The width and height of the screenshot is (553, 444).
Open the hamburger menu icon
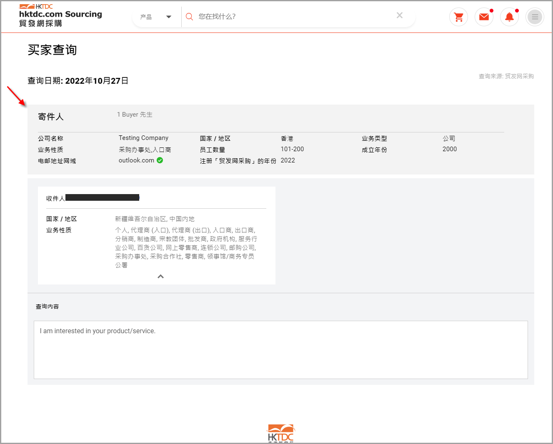tap(535, 17)
